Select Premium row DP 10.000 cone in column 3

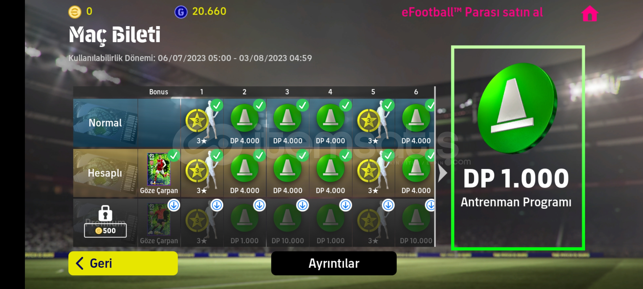(287, 223)
